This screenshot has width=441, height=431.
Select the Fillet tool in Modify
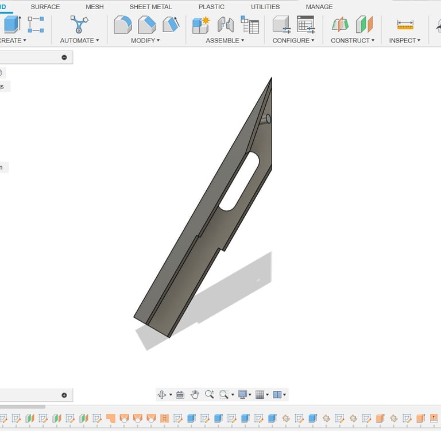tap(123, 25)
